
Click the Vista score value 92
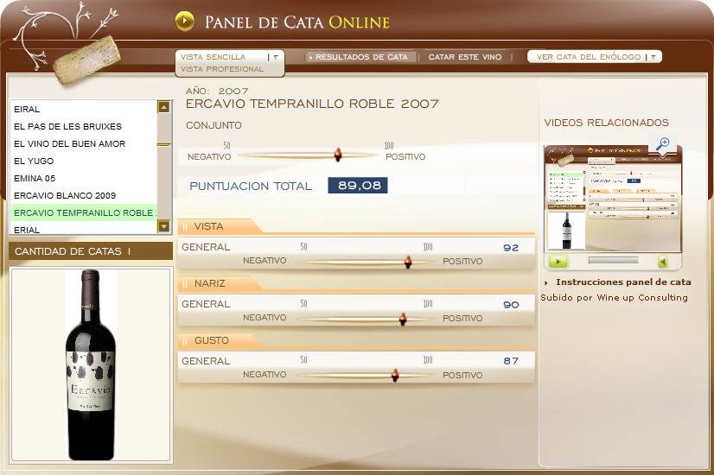pos(511,248)
